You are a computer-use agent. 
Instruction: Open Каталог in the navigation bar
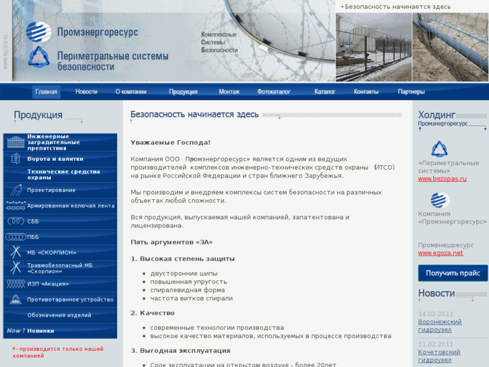point(325,92)
